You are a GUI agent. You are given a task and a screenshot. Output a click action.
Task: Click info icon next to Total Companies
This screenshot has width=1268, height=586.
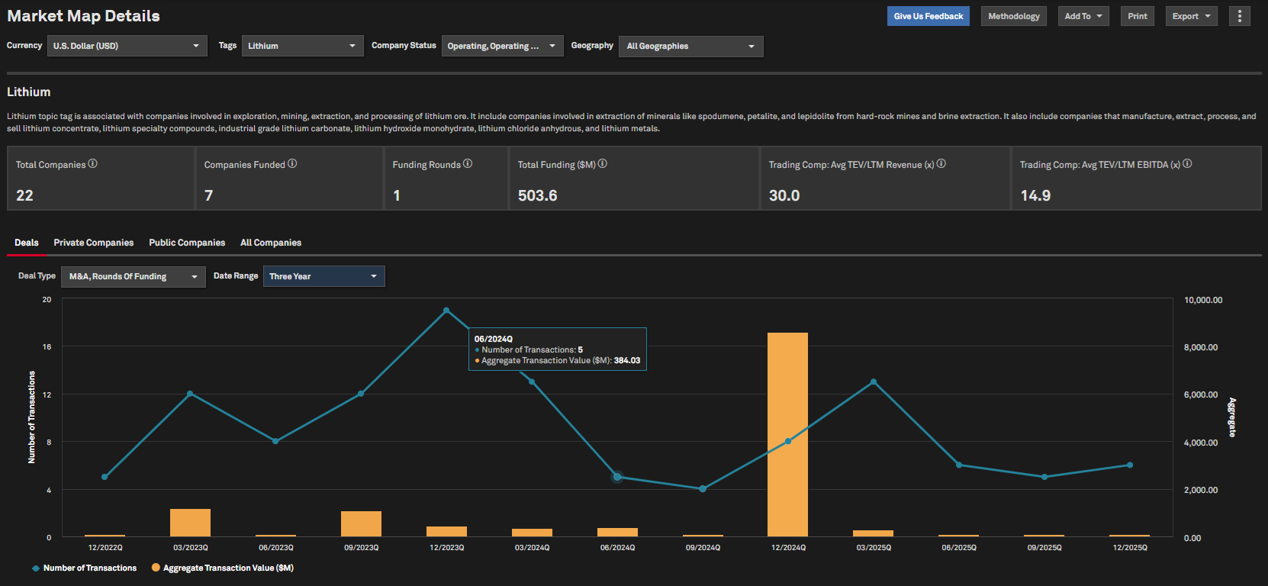[92, 164]
